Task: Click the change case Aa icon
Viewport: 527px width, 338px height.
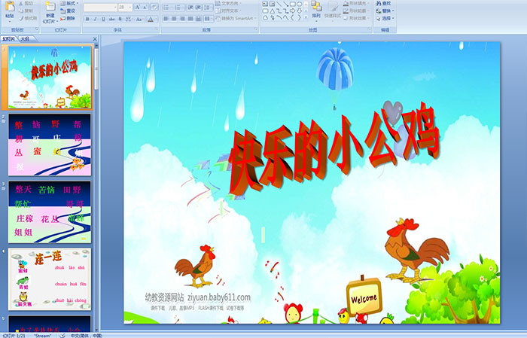Action: pyautogui.click(x=139, y=19)
